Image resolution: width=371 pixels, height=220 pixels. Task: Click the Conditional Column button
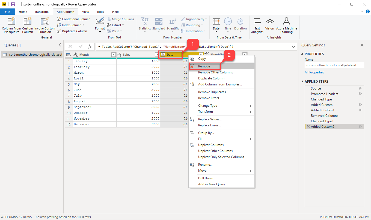(x=73, y=19)
